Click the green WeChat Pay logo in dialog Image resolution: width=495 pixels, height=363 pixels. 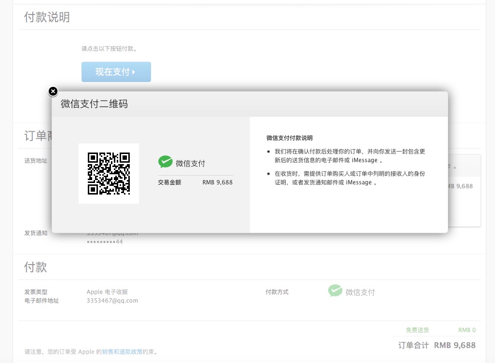pyautogui.click(x=165, y=162)
